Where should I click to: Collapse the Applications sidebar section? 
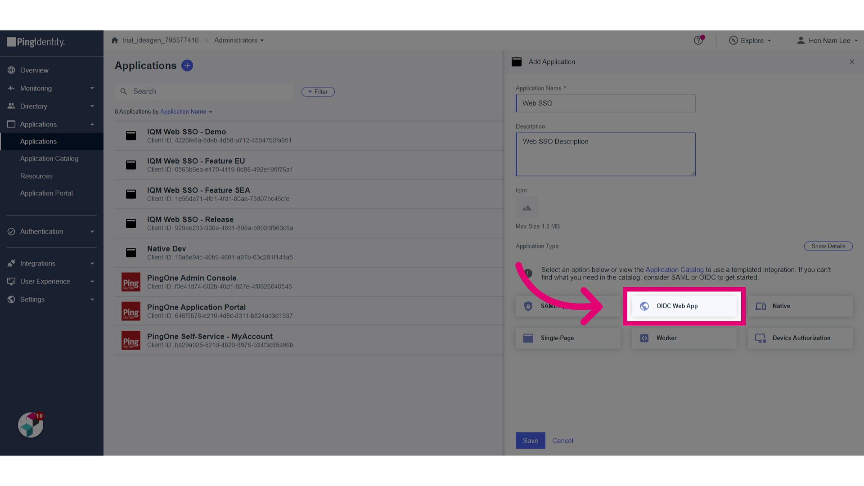pyautogui.click(x=92, y=124)
